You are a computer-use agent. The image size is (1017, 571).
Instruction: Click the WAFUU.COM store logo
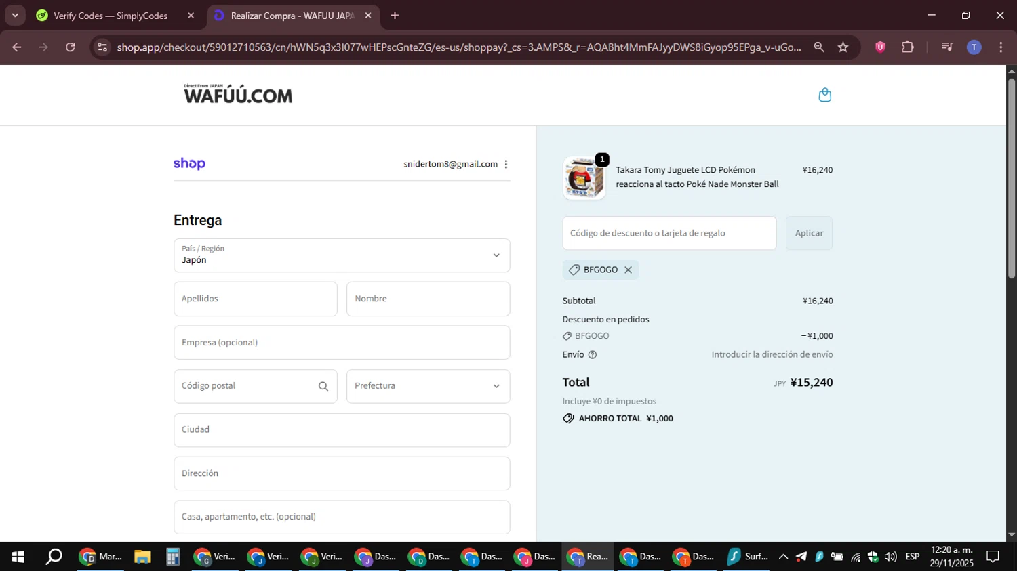click(x=238, y=95)
